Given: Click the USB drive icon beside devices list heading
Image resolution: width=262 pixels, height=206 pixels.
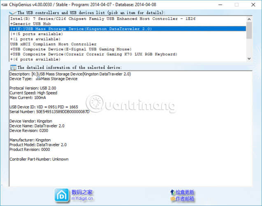Looking at the screenshot, I should pyautogui.click(x=13, y=12).
